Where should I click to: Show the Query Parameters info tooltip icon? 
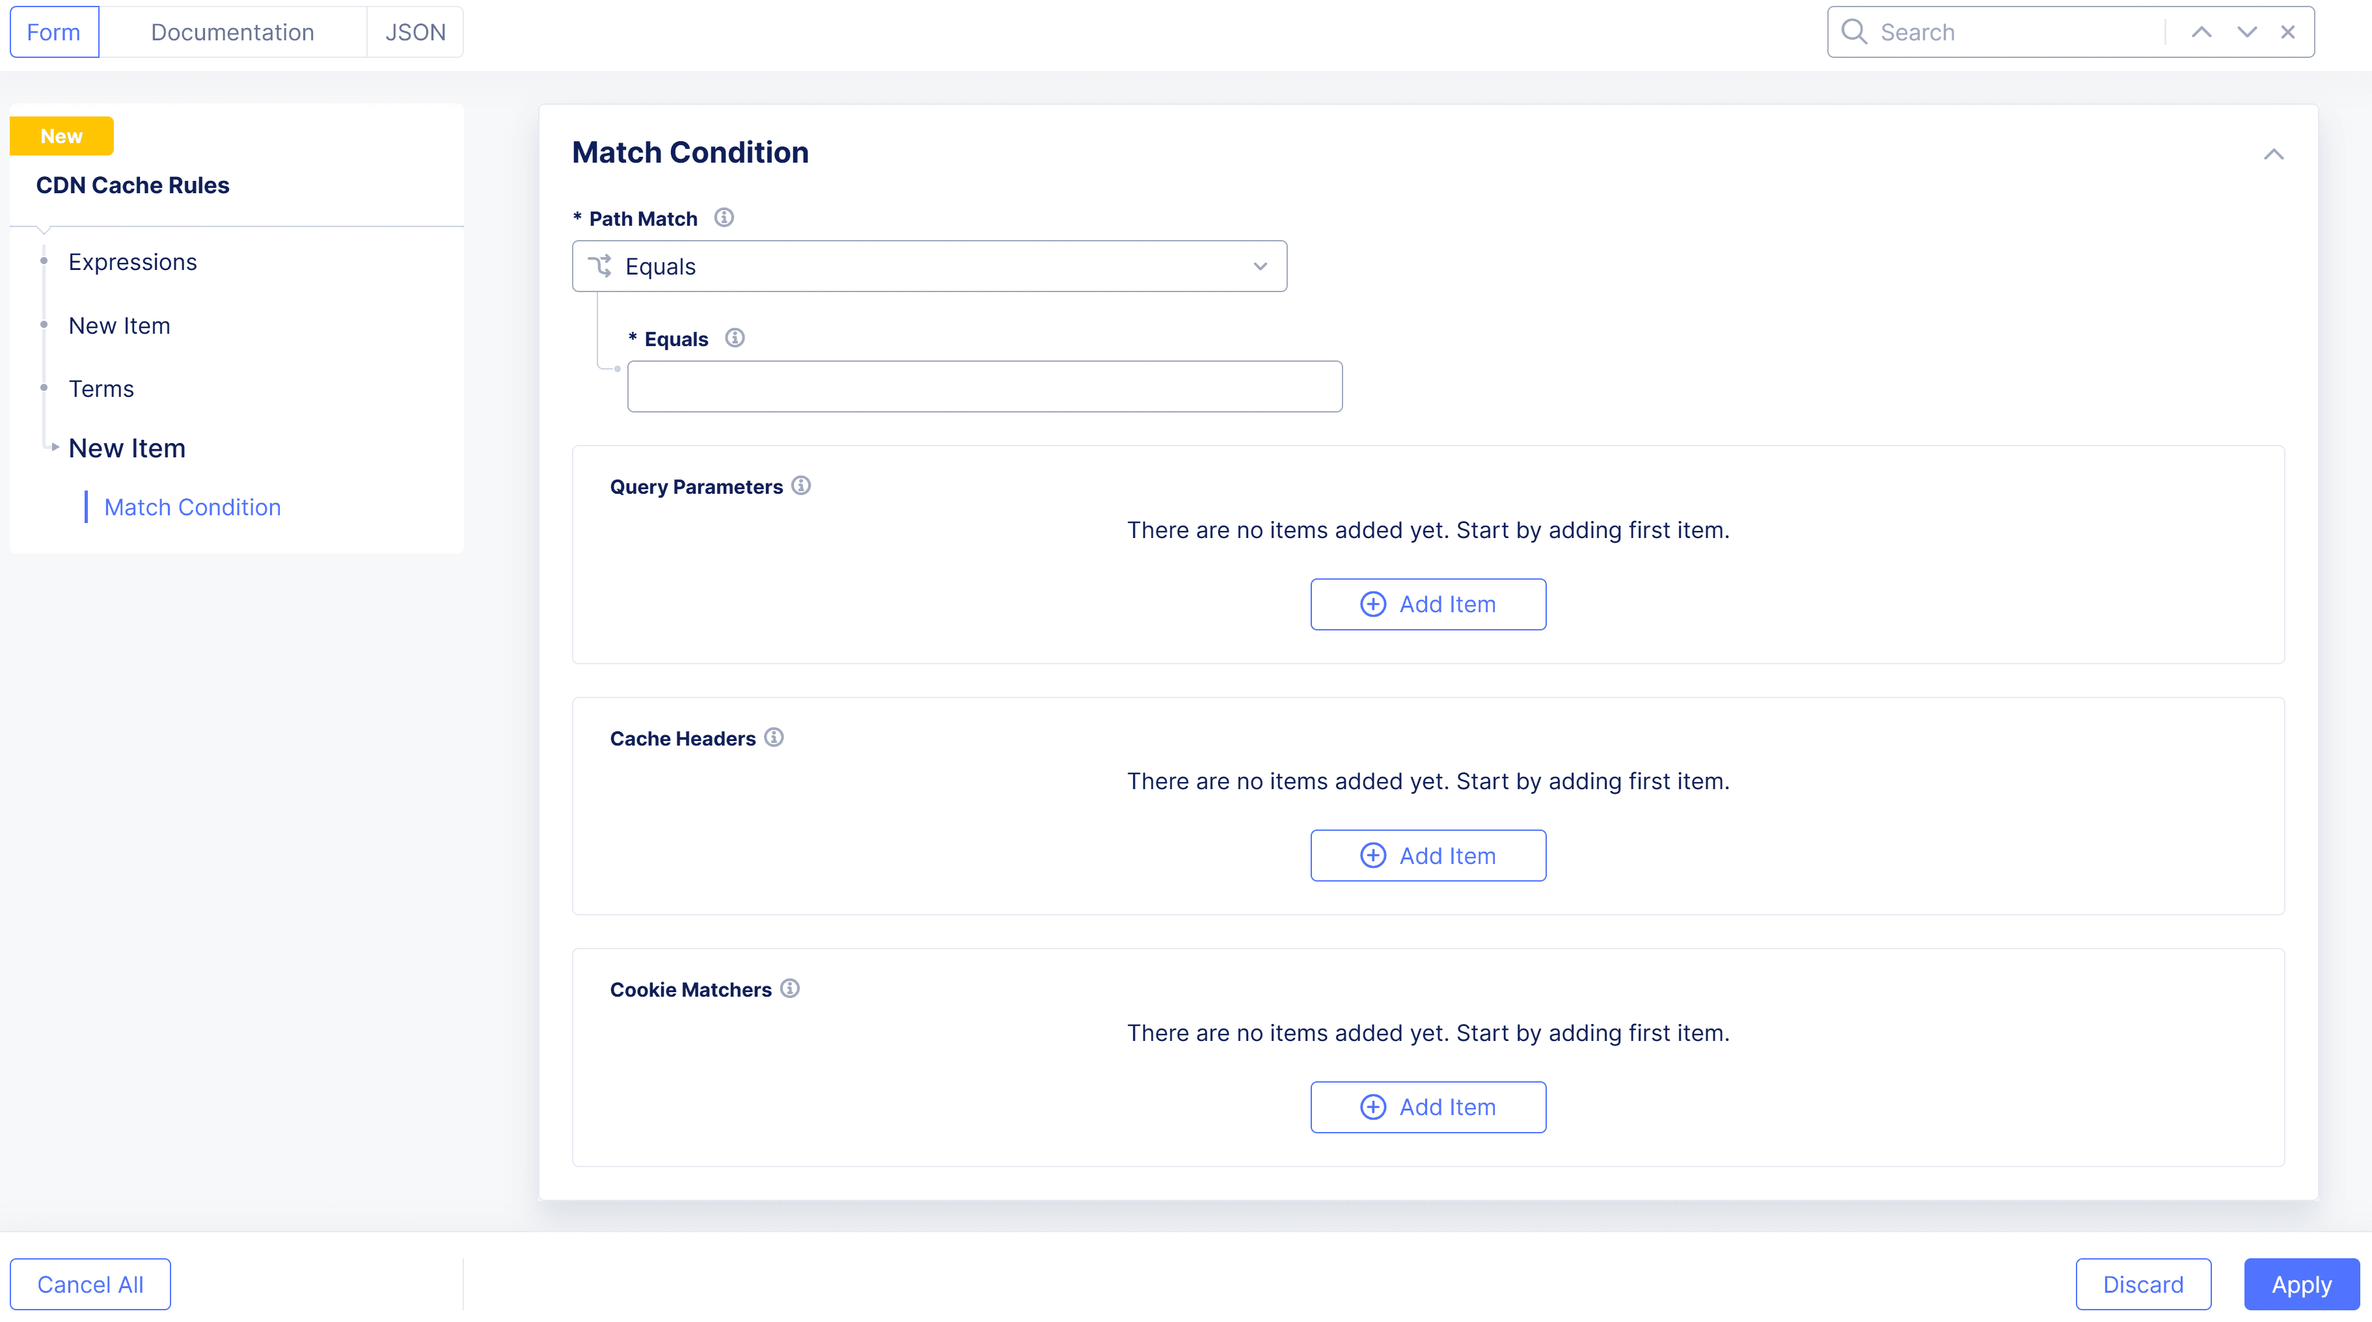(x=801, y=486)
